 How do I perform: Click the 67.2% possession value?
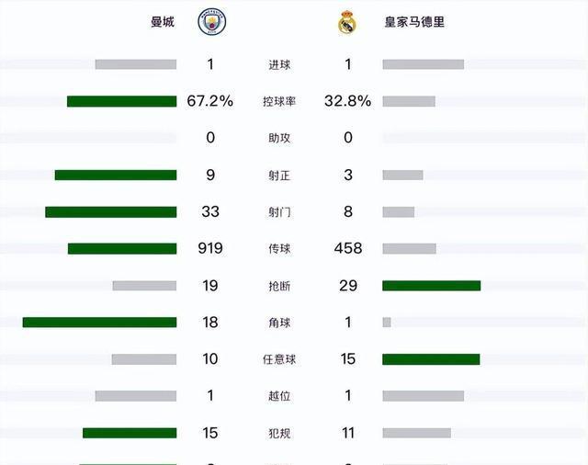(x=210, y=101)
